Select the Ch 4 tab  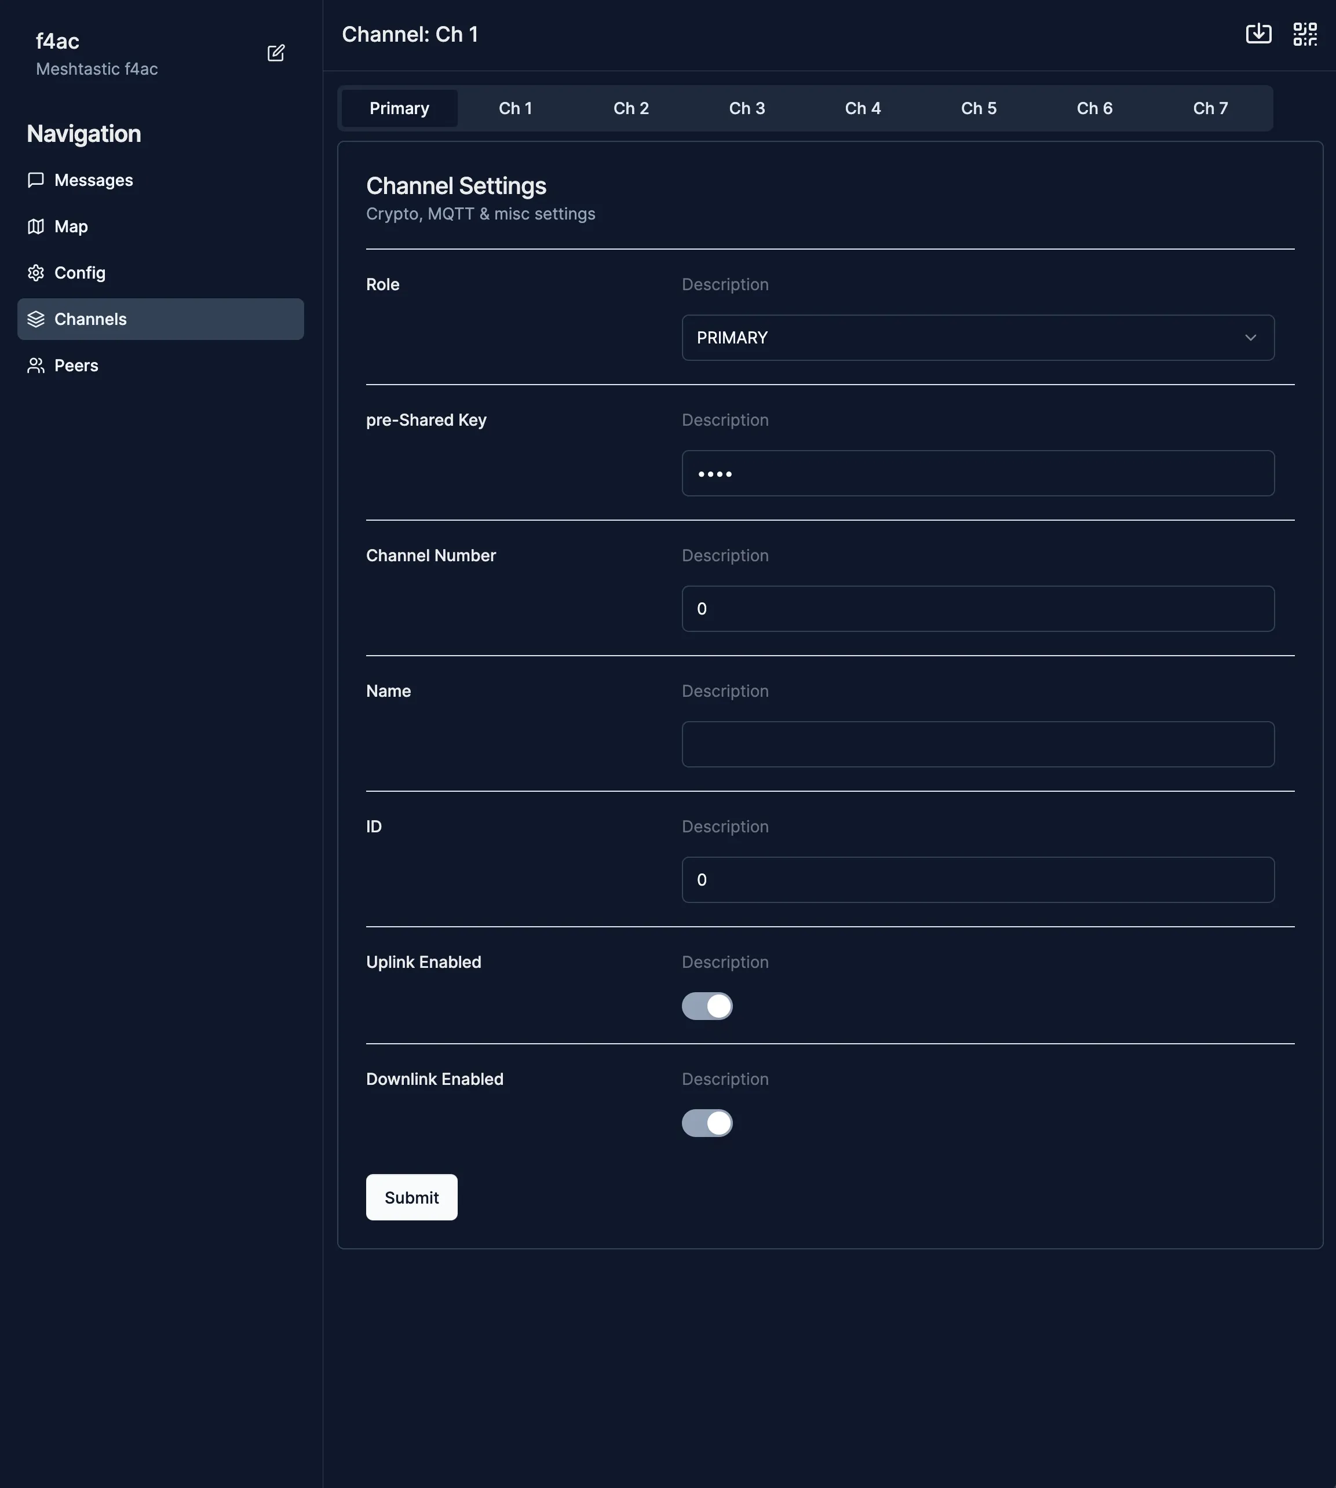(863, 108)
